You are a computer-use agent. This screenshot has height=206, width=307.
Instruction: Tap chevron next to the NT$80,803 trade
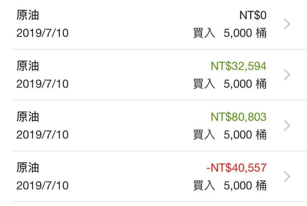[287, 125]
